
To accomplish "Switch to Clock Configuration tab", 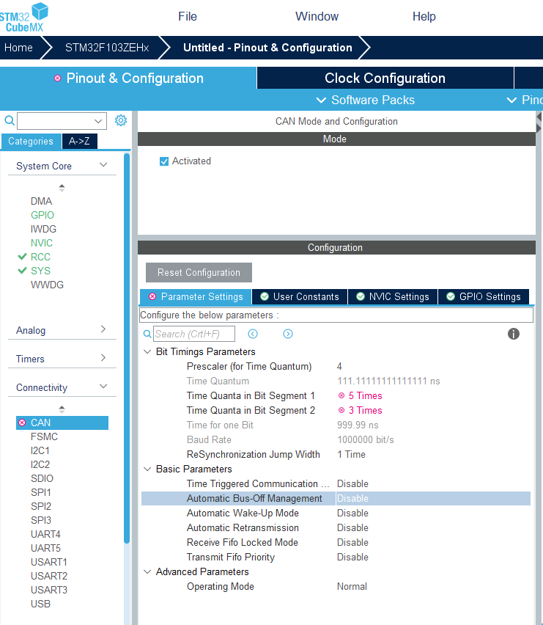I will click(x=385, y=78).
